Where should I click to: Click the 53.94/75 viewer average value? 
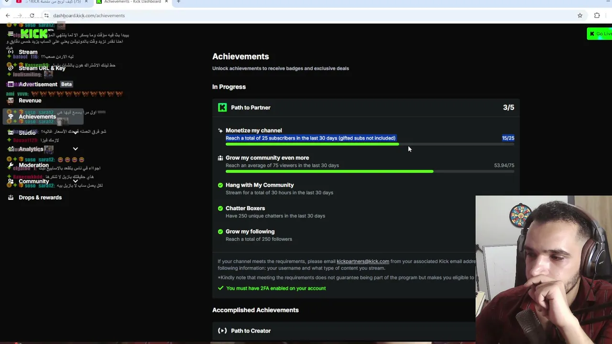point(504,165)
